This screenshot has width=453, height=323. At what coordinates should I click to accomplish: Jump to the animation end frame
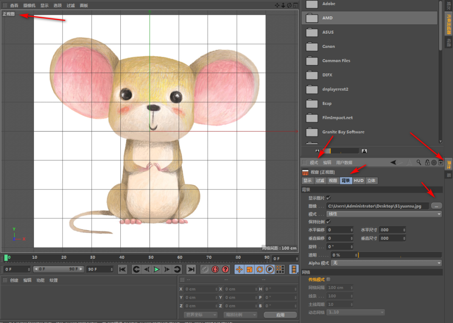191,269
